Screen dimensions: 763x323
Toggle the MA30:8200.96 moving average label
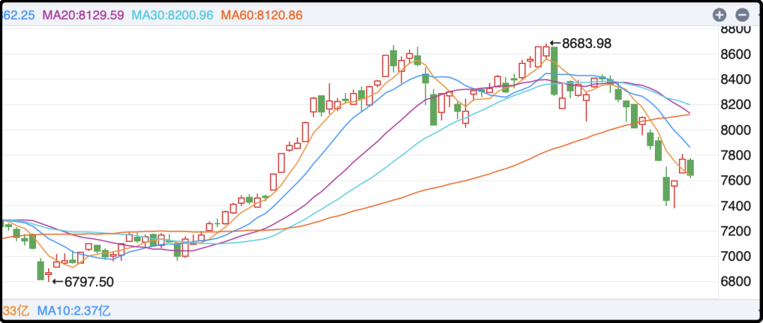click(171, 15)
